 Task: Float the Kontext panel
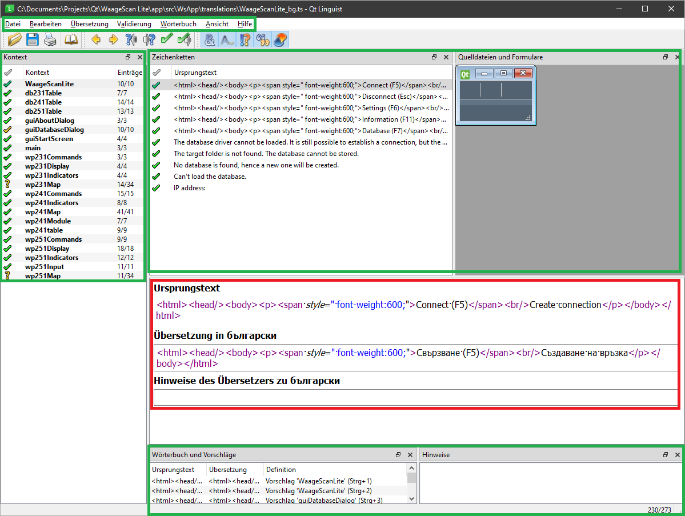tap(128, 57)
